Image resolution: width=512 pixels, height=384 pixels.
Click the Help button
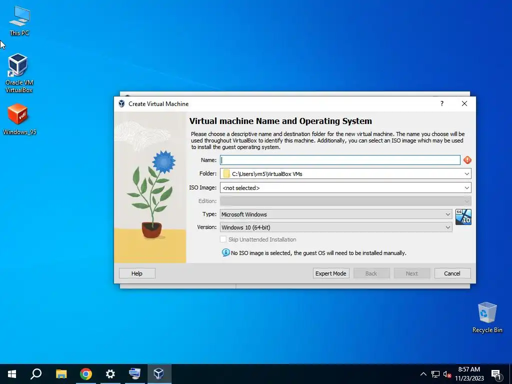[x=137, y=273]
